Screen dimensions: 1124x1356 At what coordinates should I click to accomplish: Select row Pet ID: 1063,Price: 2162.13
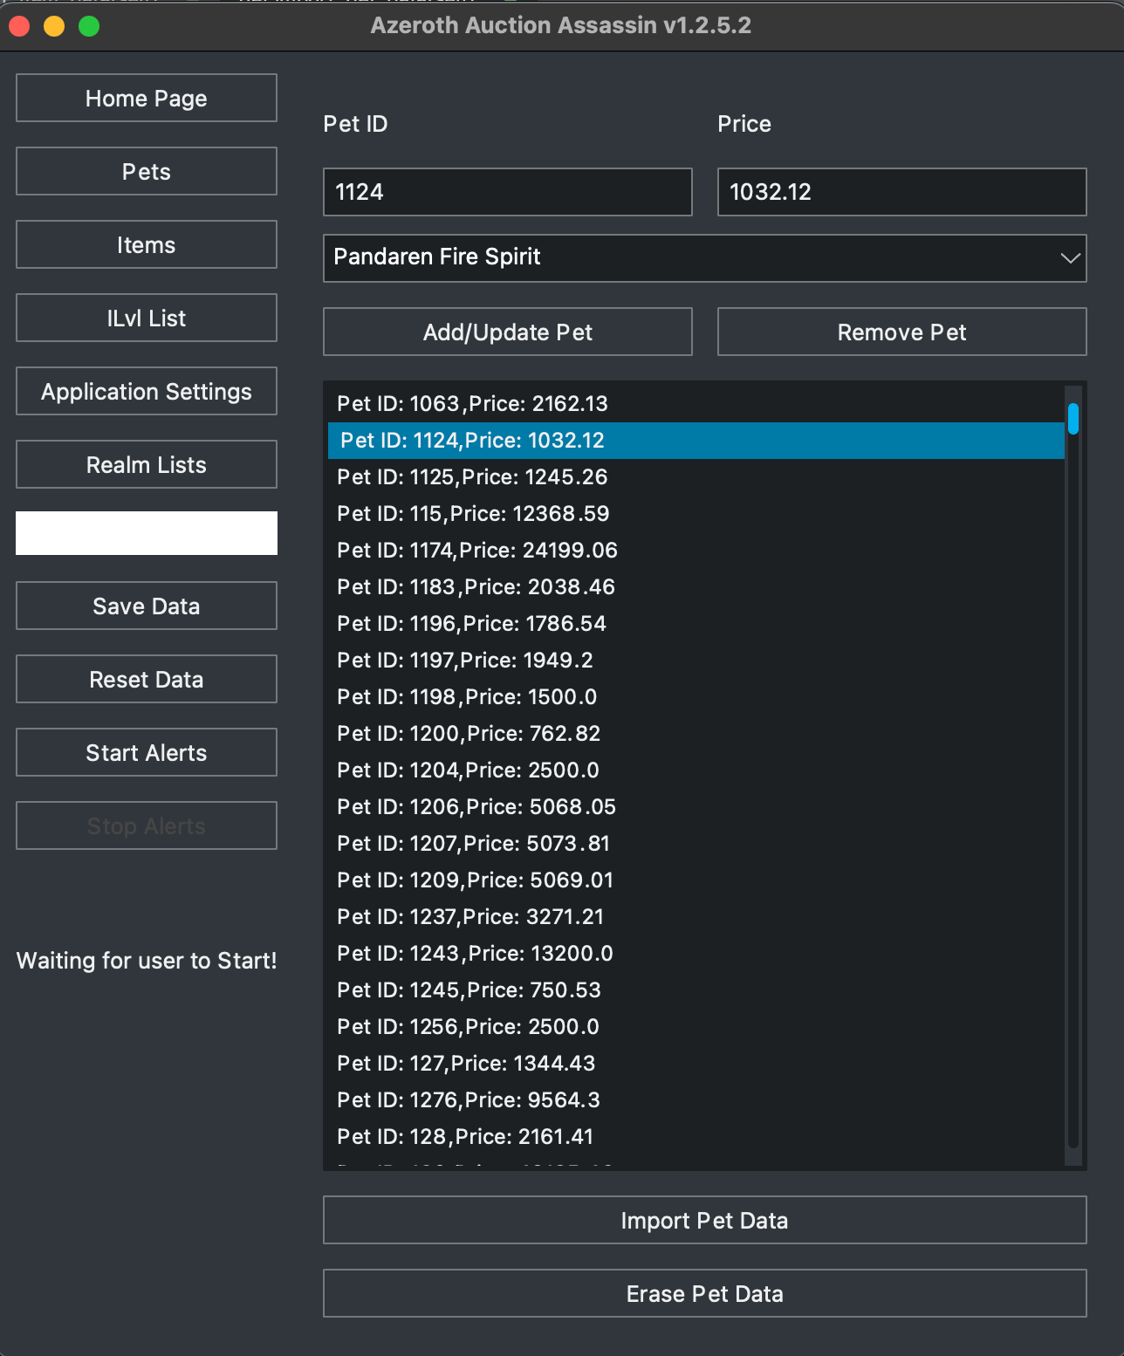(696, 404)
